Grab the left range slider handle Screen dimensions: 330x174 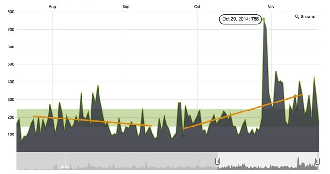[218, 161]
